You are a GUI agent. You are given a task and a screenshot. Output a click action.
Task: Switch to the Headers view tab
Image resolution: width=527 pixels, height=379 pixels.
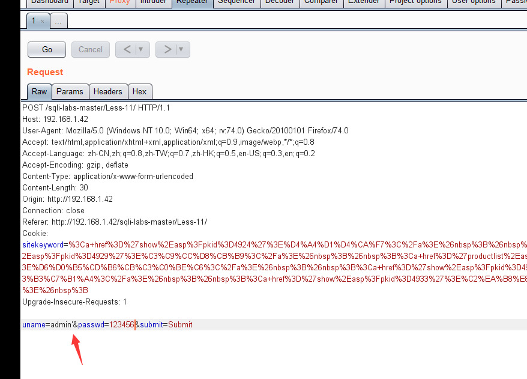[x=108, y=91]
